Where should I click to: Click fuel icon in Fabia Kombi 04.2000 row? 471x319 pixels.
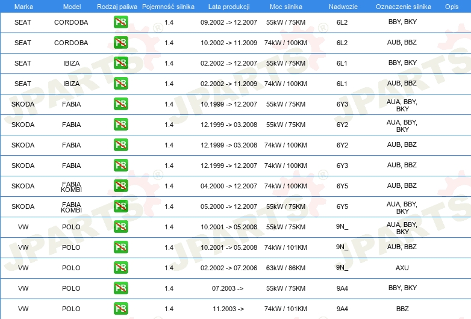[x=120, y=185]
